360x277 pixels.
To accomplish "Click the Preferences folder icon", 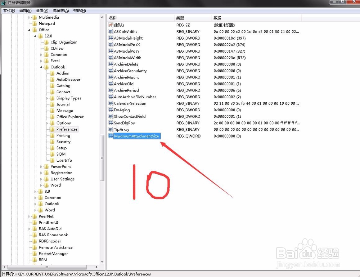I will (x=53, y=129).
